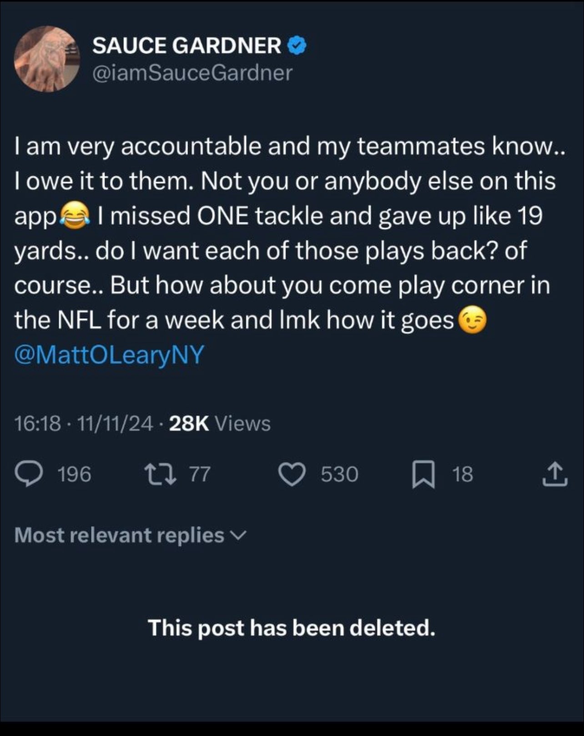Click the "This post has been deleted" notice
This screenshot has width=584, height=736.
tap(292, 628)
